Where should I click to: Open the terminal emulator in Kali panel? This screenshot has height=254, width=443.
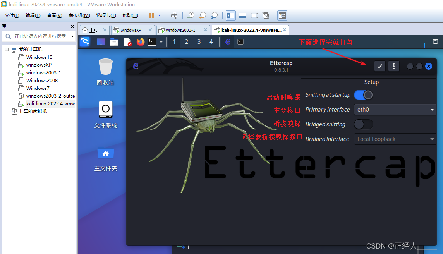pos(152,42)
